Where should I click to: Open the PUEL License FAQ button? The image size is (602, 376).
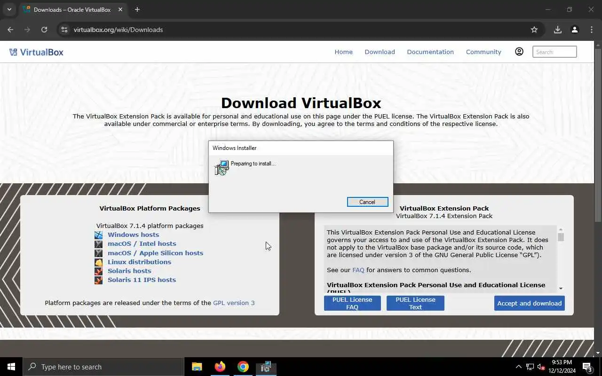point(352,303)
